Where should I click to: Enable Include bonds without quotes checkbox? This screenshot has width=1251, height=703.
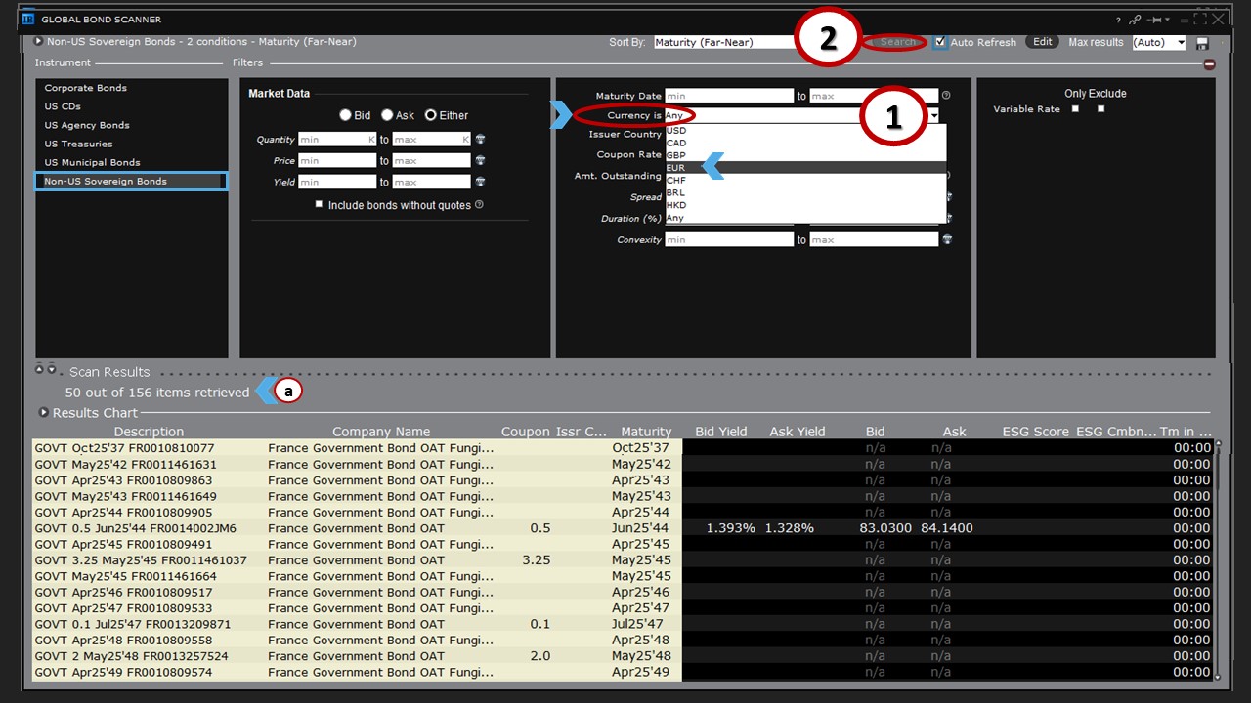(x=319, y=205)
